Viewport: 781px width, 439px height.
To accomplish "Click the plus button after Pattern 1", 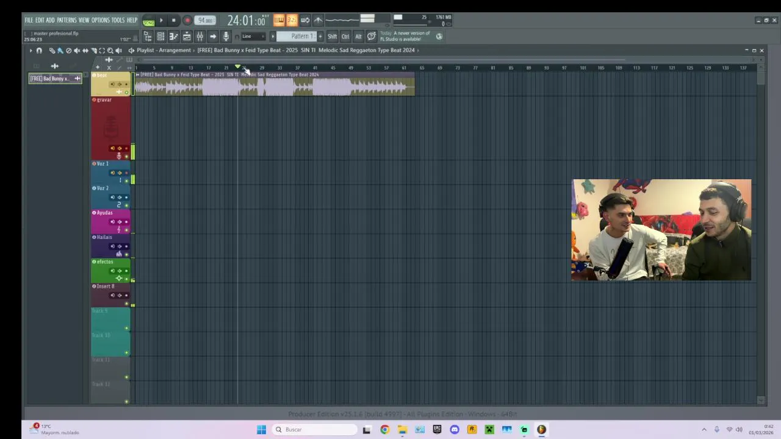I will (320, 37).
